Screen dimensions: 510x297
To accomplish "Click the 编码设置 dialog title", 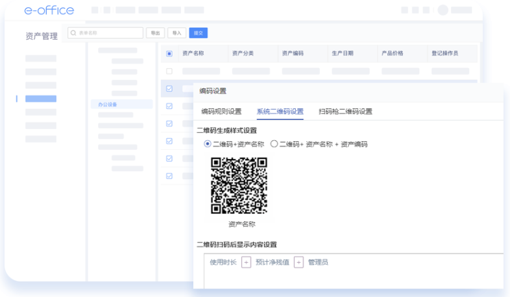I will (x=213, y=91).
